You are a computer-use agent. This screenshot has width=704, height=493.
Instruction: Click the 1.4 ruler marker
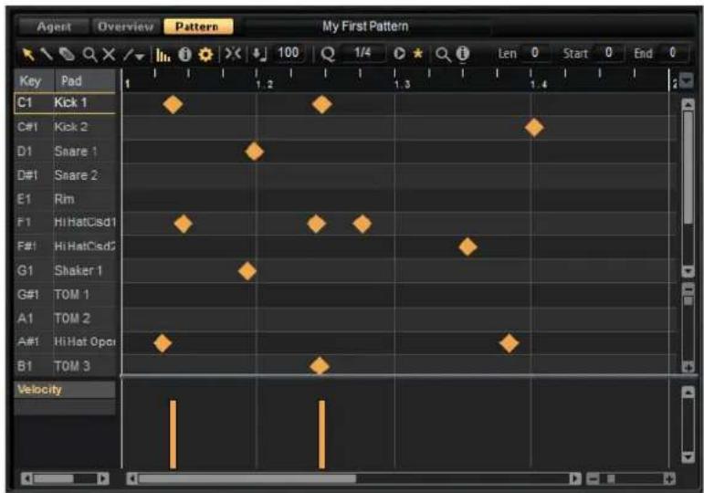[x=539, y=84]
